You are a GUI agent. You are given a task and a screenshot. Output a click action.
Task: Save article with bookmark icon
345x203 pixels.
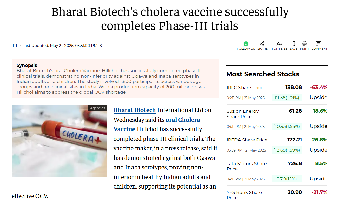click(x=294, y=44)
